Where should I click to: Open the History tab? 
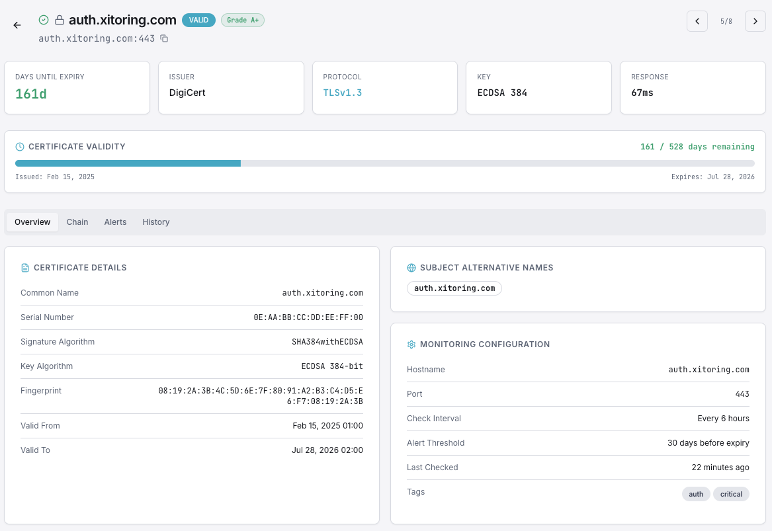[155, 222]
